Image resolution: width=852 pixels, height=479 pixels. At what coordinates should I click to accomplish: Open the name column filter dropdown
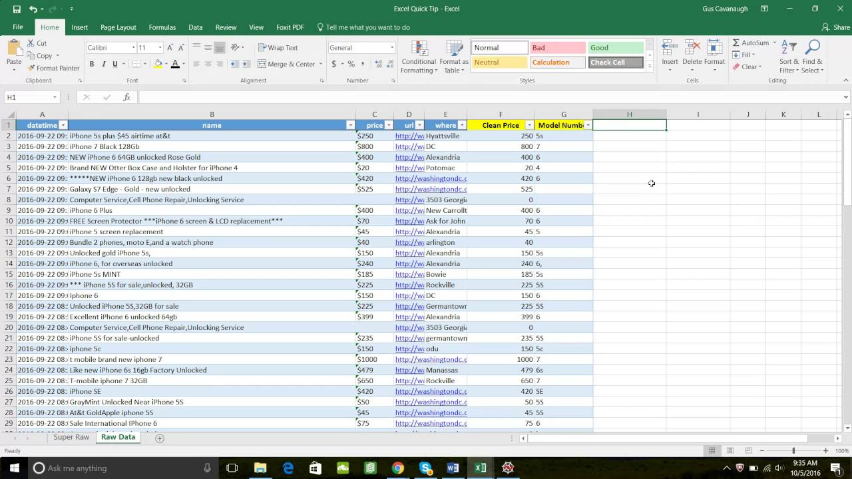point(350,125)
